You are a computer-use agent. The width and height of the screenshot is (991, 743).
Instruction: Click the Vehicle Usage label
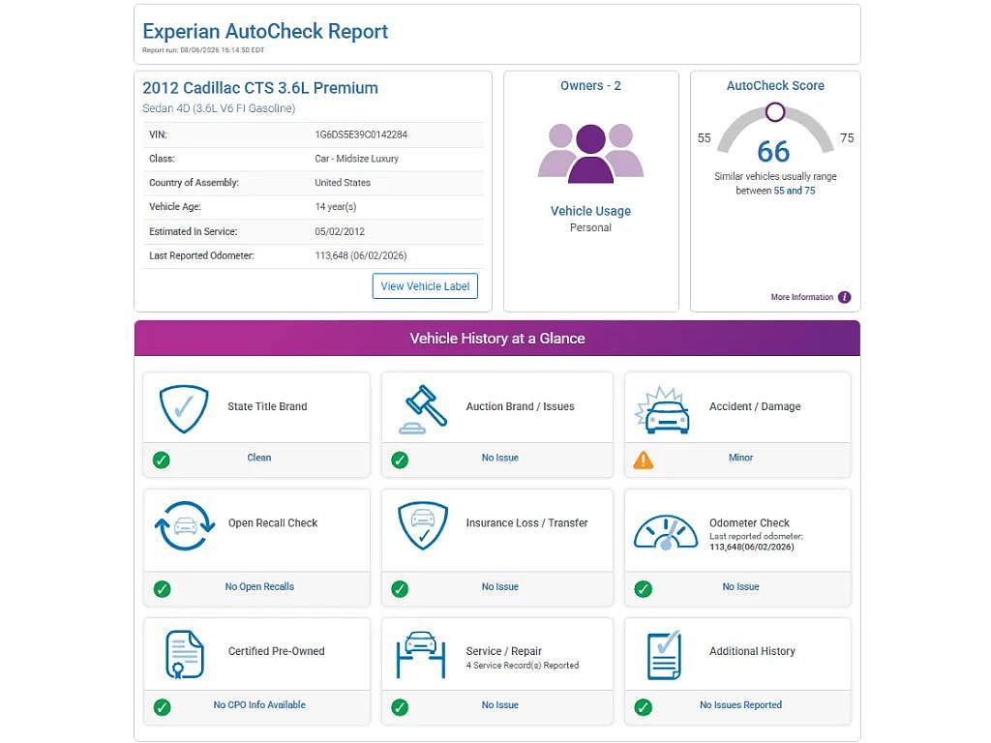(x=590, y=211)
